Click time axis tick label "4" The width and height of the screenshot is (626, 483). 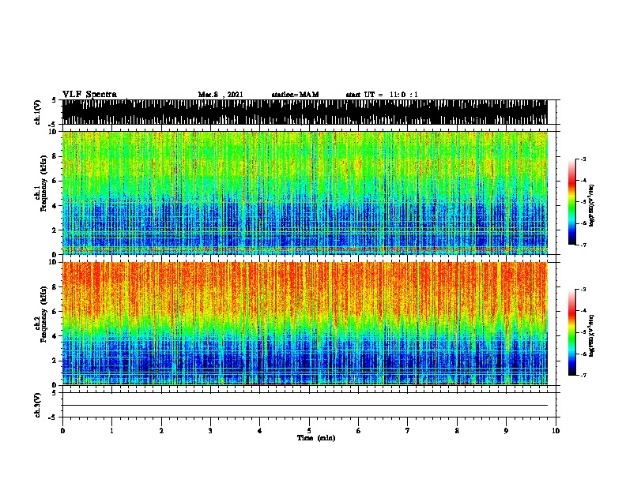click(260, 431)
